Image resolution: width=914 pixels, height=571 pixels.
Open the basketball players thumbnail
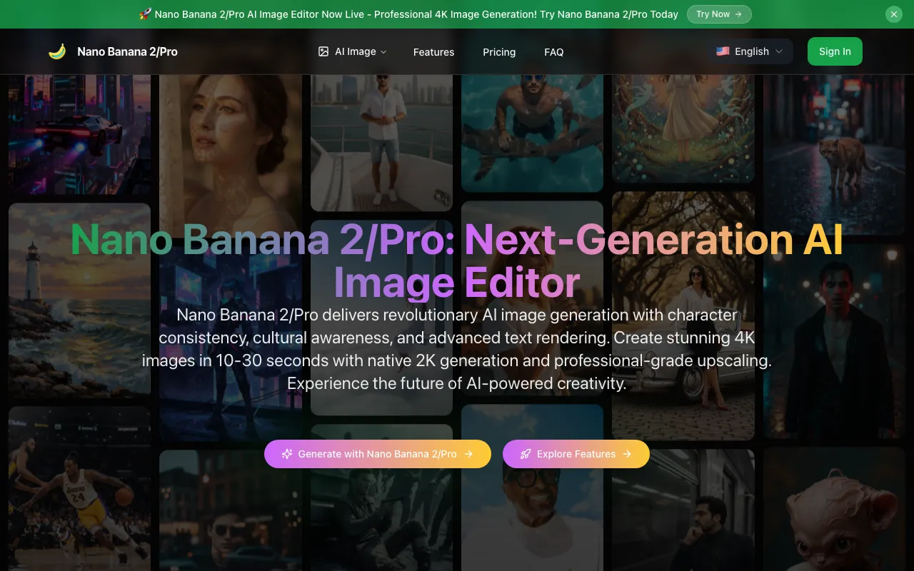click(x=80, y=489)
